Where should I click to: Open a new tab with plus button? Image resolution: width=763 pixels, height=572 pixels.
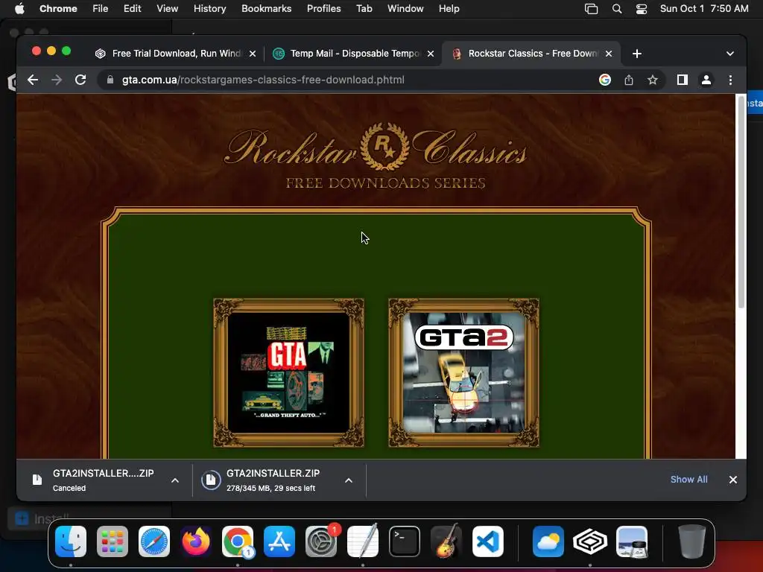coord(637,54)
